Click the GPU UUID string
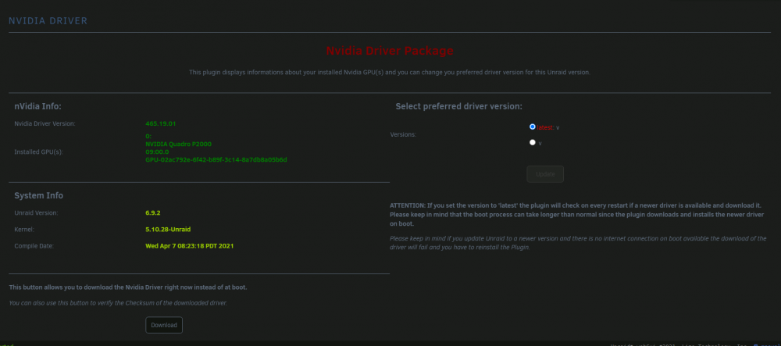781x346 pixels. [216, 160]
